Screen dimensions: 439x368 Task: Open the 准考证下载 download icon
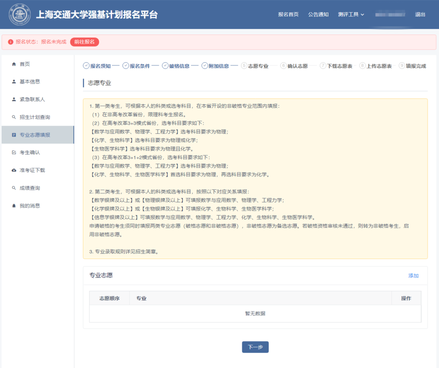click(14, 170)
